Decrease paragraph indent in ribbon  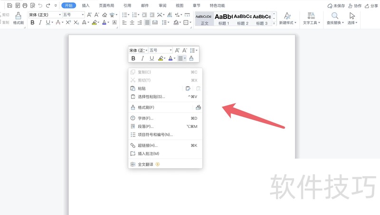[x=144, y=15]
